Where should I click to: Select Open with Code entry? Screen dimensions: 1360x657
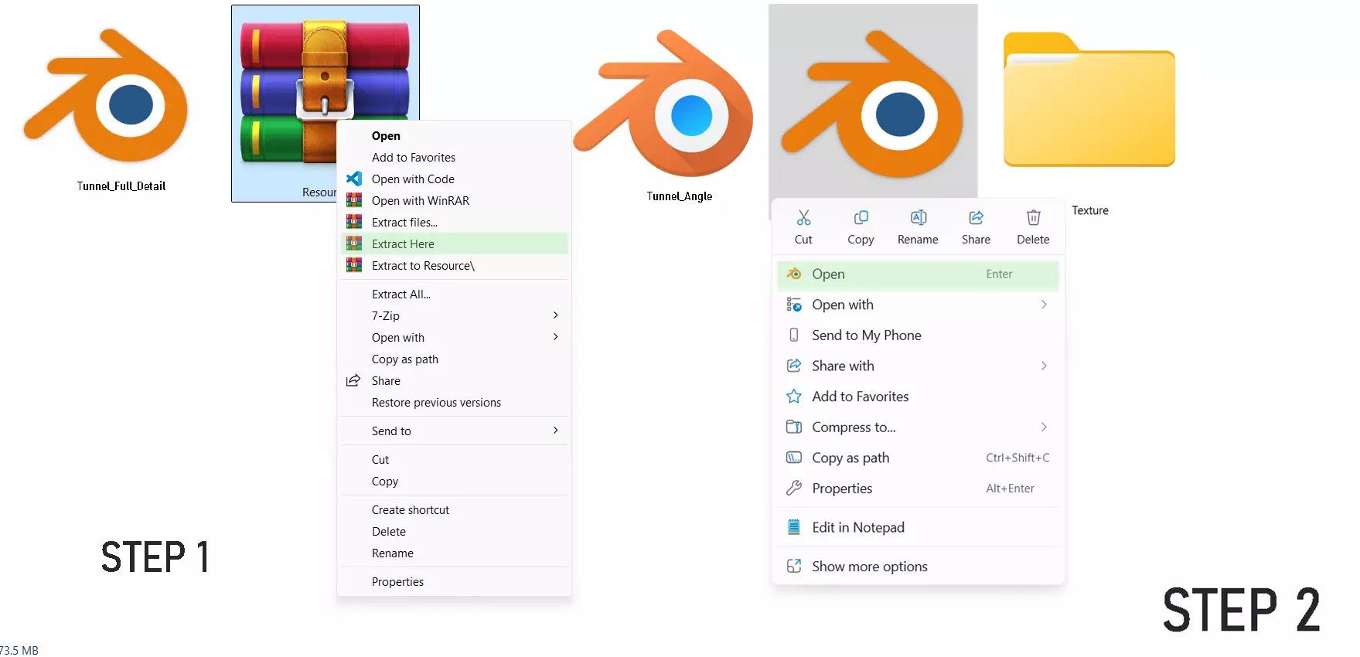point(454,179)
